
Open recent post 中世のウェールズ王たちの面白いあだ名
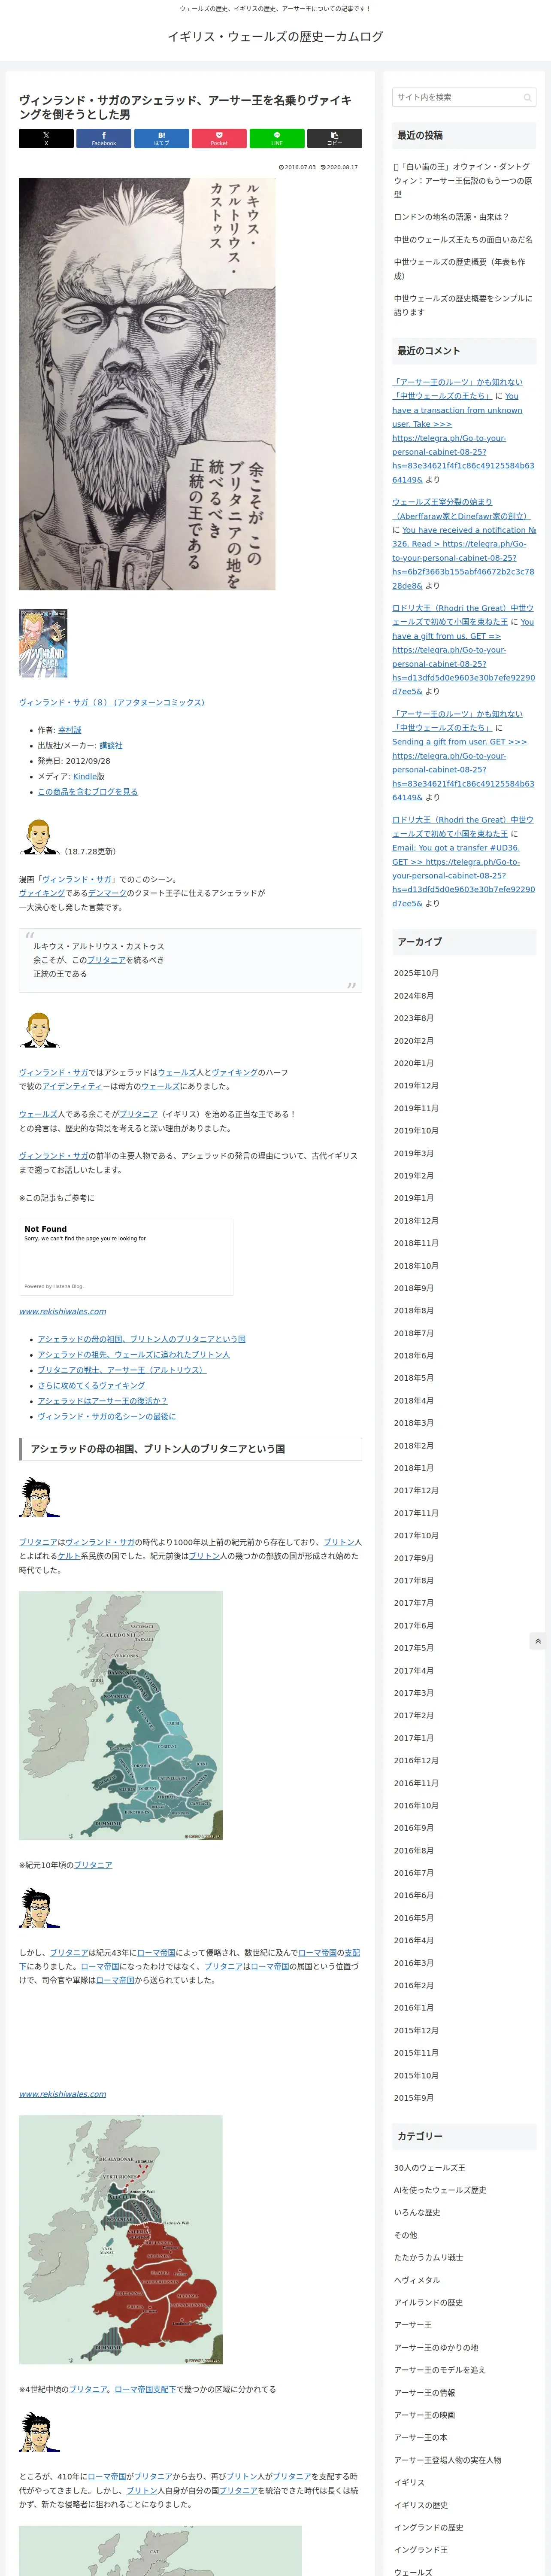[463, 240]
